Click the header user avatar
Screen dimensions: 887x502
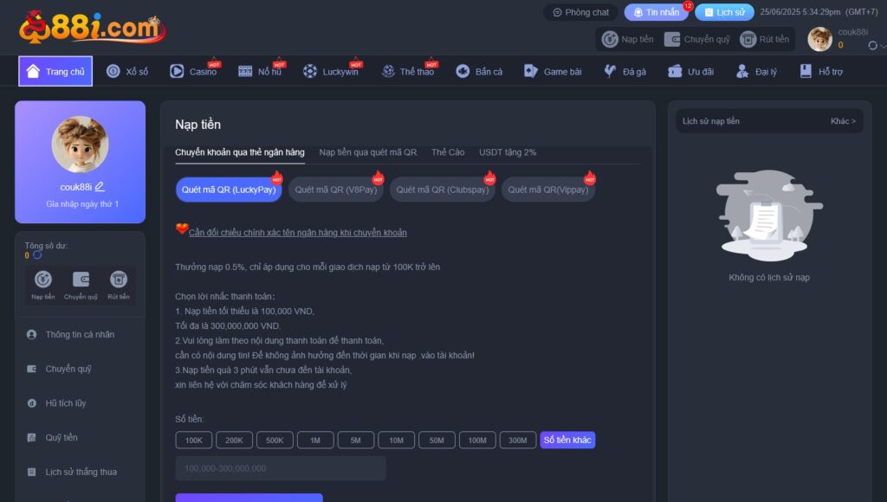819,39
